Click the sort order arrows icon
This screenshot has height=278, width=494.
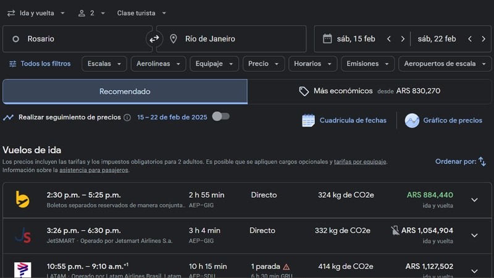[x=482, y=161]
